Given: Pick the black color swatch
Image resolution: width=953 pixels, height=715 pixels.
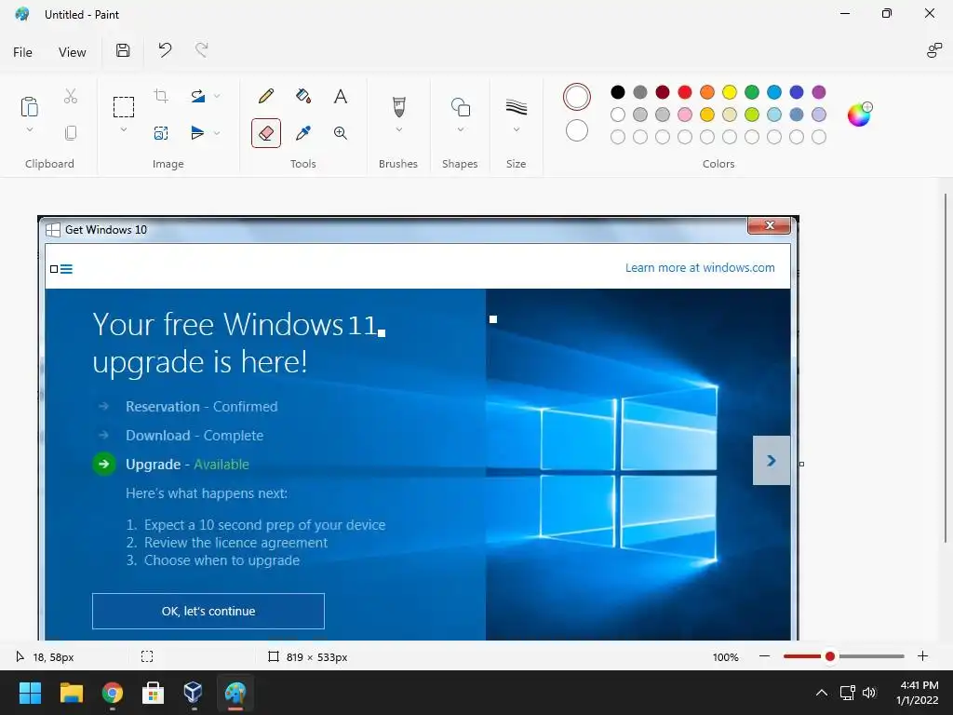Looking at the screenshot, I should pos(618,92).
